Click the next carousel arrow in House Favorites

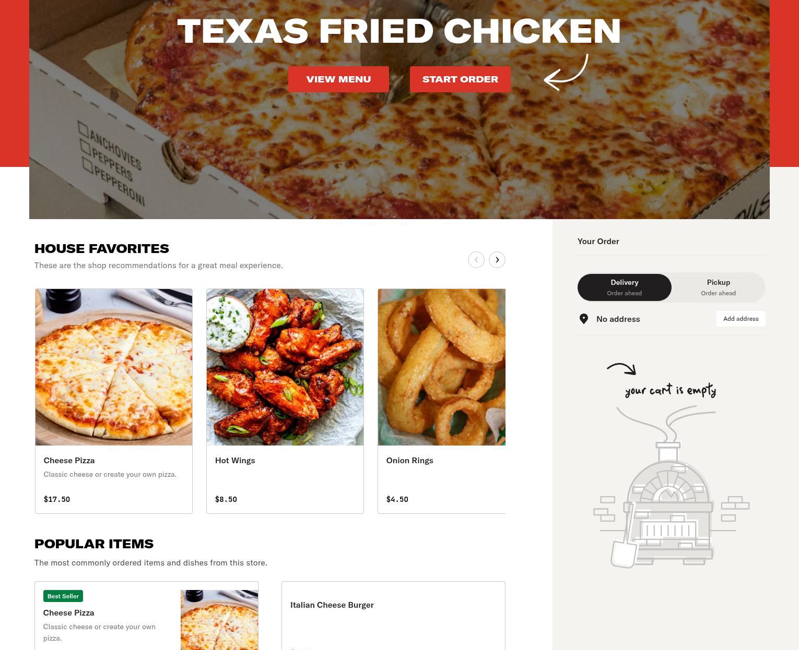[497, 260]
